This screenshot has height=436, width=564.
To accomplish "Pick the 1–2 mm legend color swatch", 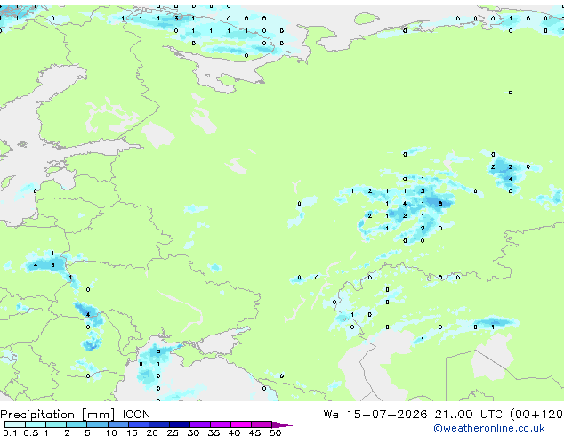I will pos(56,424).
